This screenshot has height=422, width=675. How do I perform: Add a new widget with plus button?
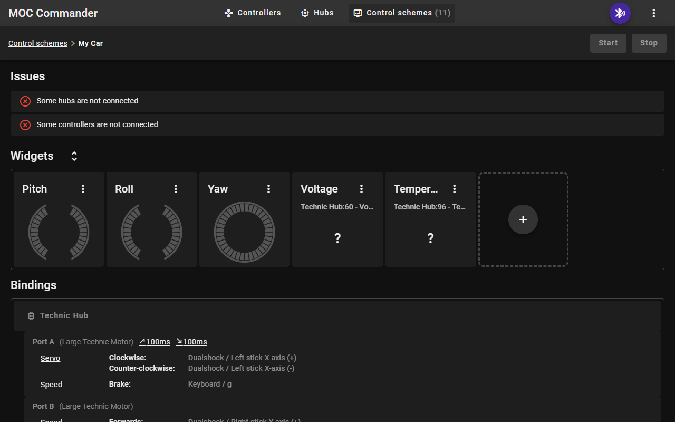(523, 219)
